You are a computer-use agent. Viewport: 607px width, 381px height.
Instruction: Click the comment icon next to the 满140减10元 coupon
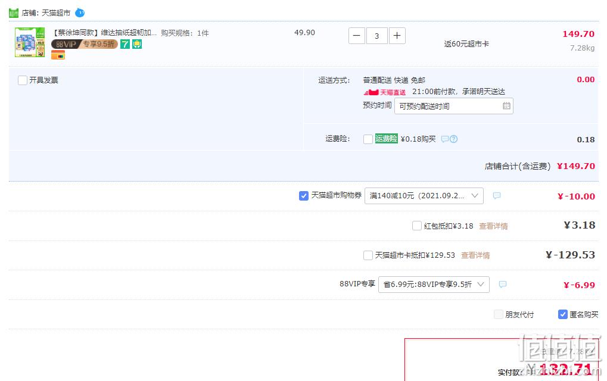tap(497, 196)
